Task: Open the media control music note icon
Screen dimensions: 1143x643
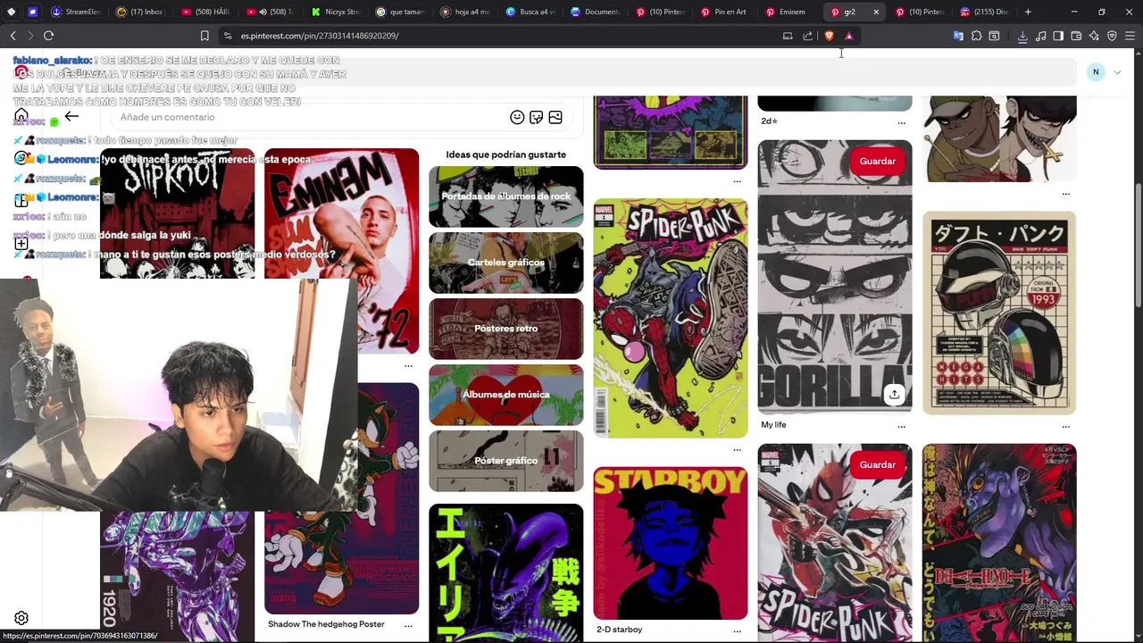Action: tap(1041, 36)
